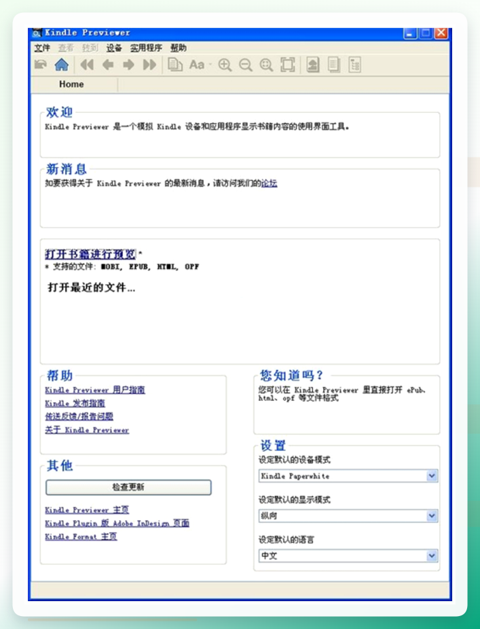The image size is (480, 629).
Task: Click the reset zoom magnifier icon
Action: pyautogui.click(x=266, y=65)
